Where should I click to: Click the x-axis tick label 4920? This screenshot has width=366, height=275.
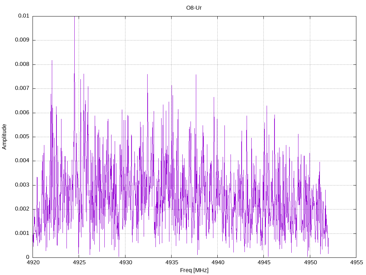point(33,262)
